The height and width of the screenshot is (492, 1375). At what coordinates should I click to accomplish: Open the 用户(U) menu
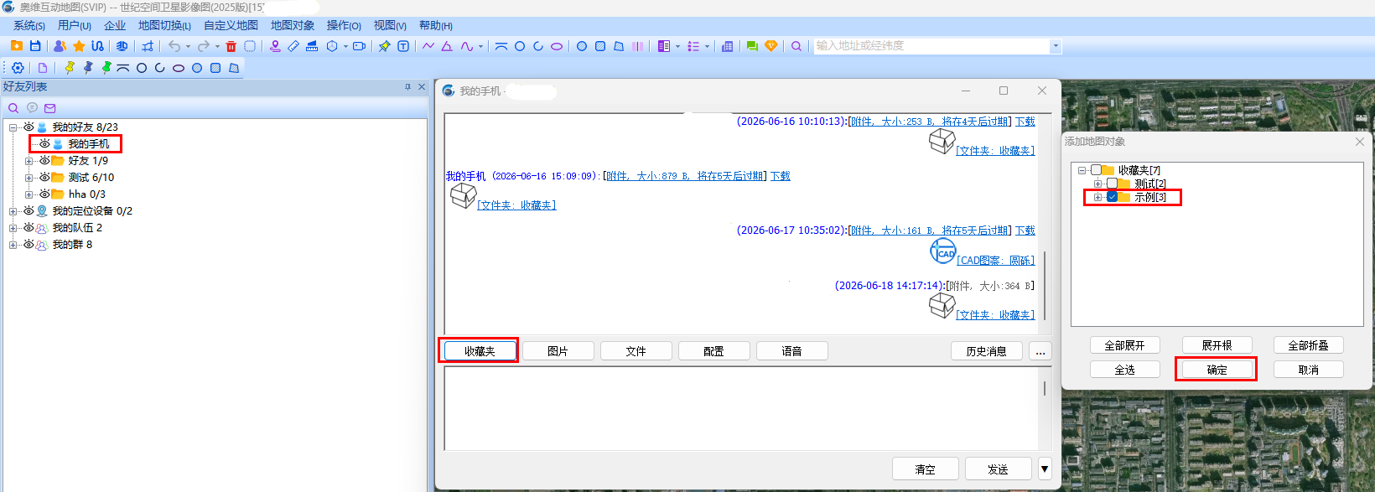75,26
